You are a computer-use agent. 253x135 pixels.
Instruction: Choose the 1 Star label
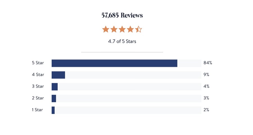point(37,110)
